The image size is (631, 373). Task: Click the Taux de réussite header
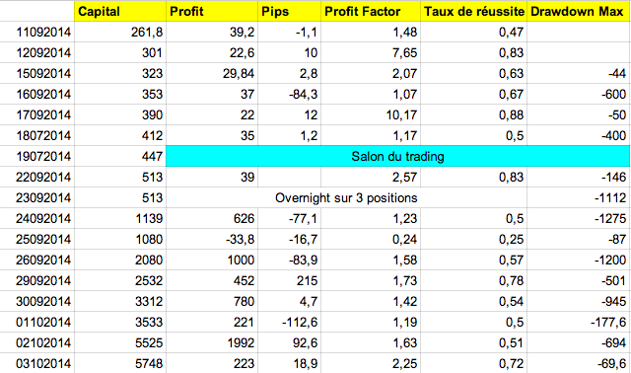(473, 11)
